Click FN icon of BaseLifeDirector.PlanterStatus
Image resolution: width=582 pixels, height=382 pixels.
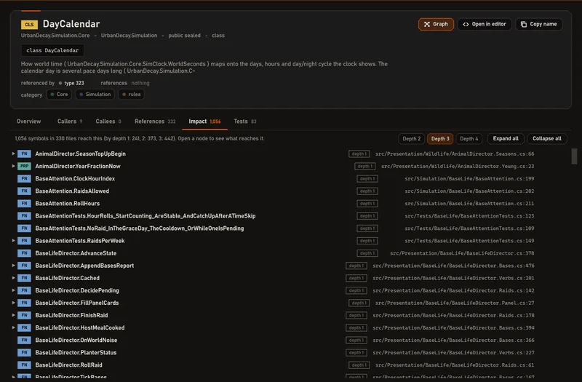[x=24, y=352]
